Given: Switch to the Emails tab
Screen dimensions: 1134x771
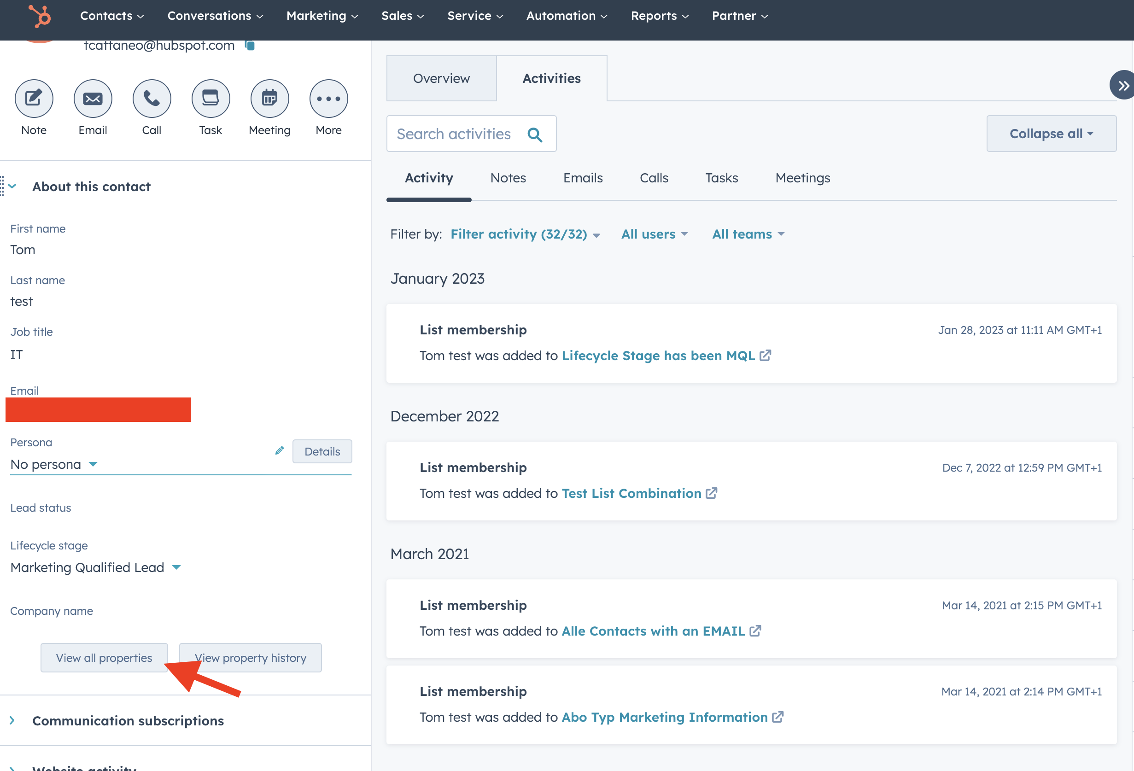Looking at the screenshot, I should 583,178.
